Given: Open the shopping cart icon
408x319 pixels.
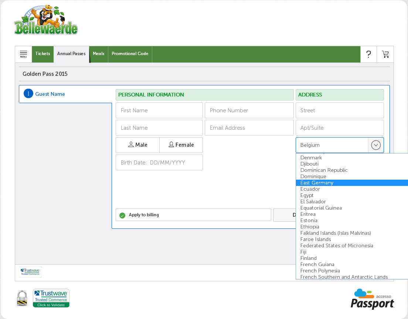Looking at the screenshot, I should (x=385, y=54).
